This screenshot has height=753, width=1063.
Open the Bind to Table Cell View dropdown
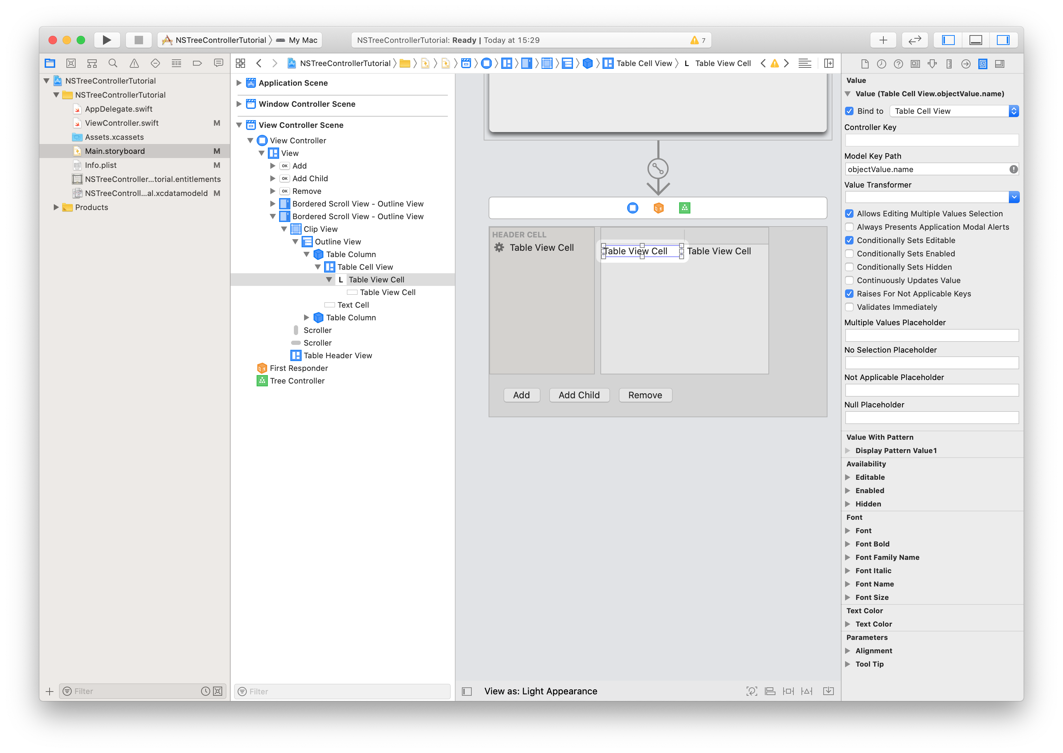pyautogui.click(x=954, y=111)
